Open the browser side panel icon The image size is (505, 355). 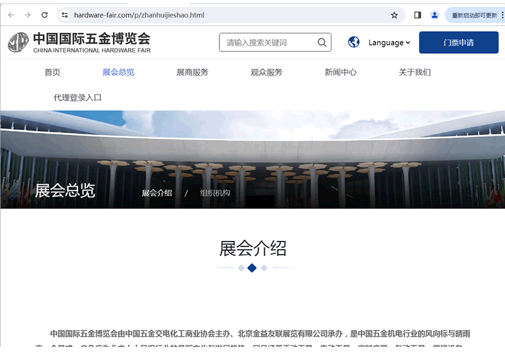pyautogui.click(x=417, y=15)
